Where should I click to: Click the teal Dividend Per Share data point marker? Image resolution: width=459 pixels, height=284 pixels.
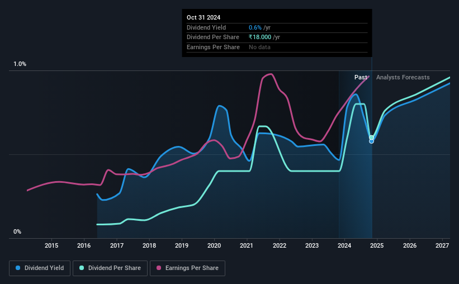point(371,138)
